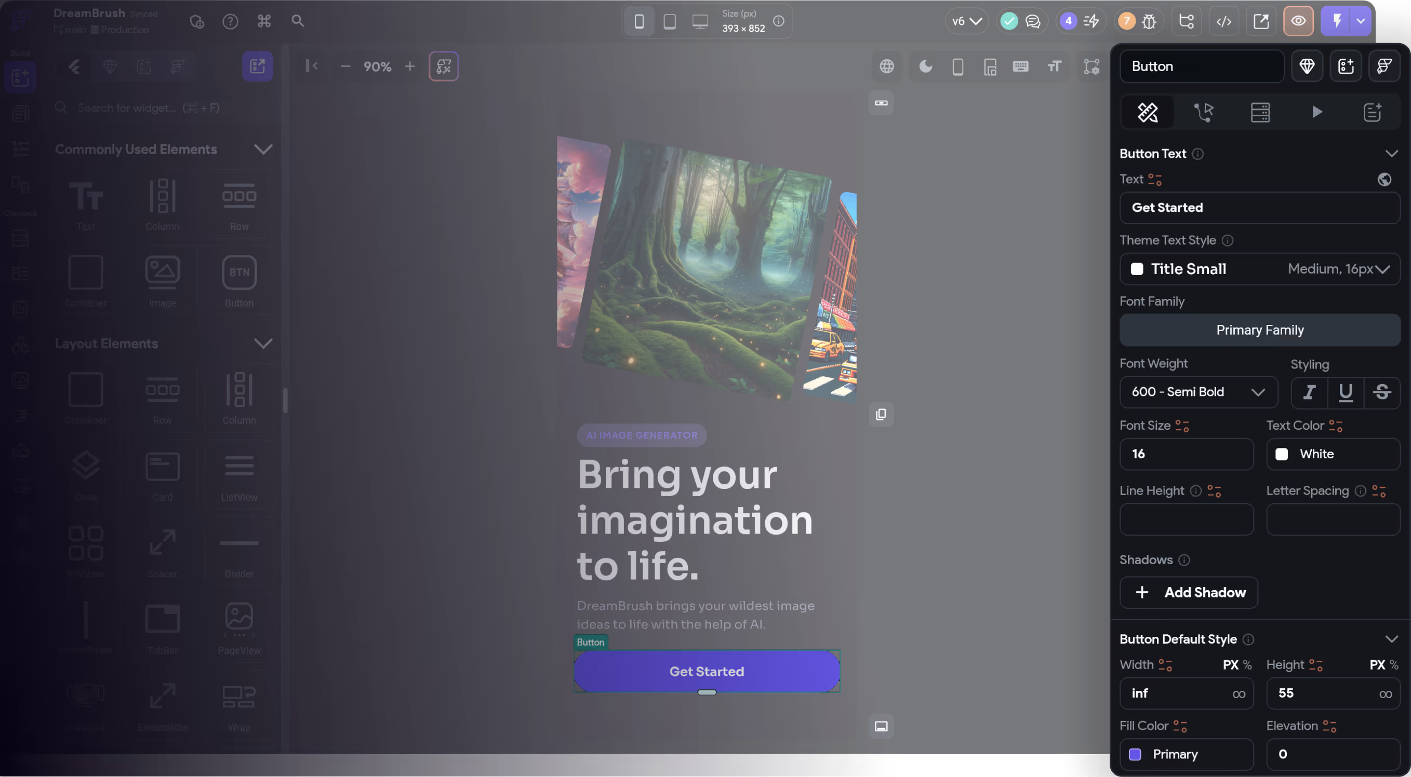Select PX unit for Height
The width and height of the screenshot is (1411, 777).
click(x=1377, y=665)
